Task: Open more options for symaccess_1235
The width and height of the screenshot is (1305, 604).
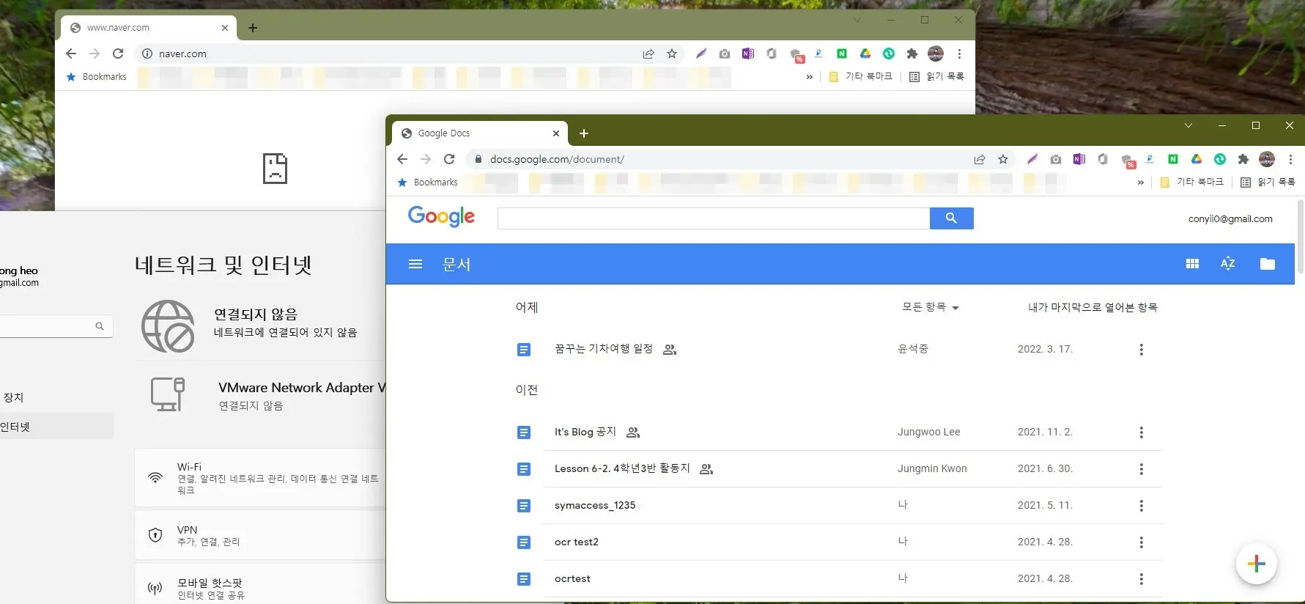Action: pos(1141,506)
